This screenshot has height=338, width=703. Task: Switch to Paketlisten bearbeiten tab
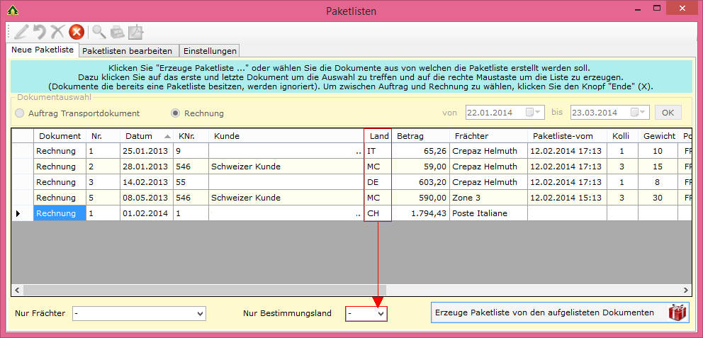pos(128,51)
